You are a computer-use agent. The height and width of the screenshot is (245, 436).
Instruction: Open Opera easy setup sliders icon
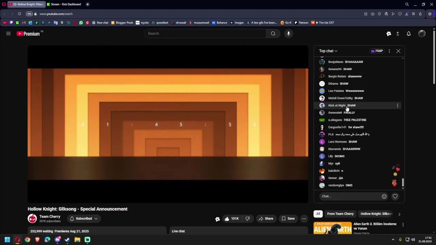click(414, 14)
